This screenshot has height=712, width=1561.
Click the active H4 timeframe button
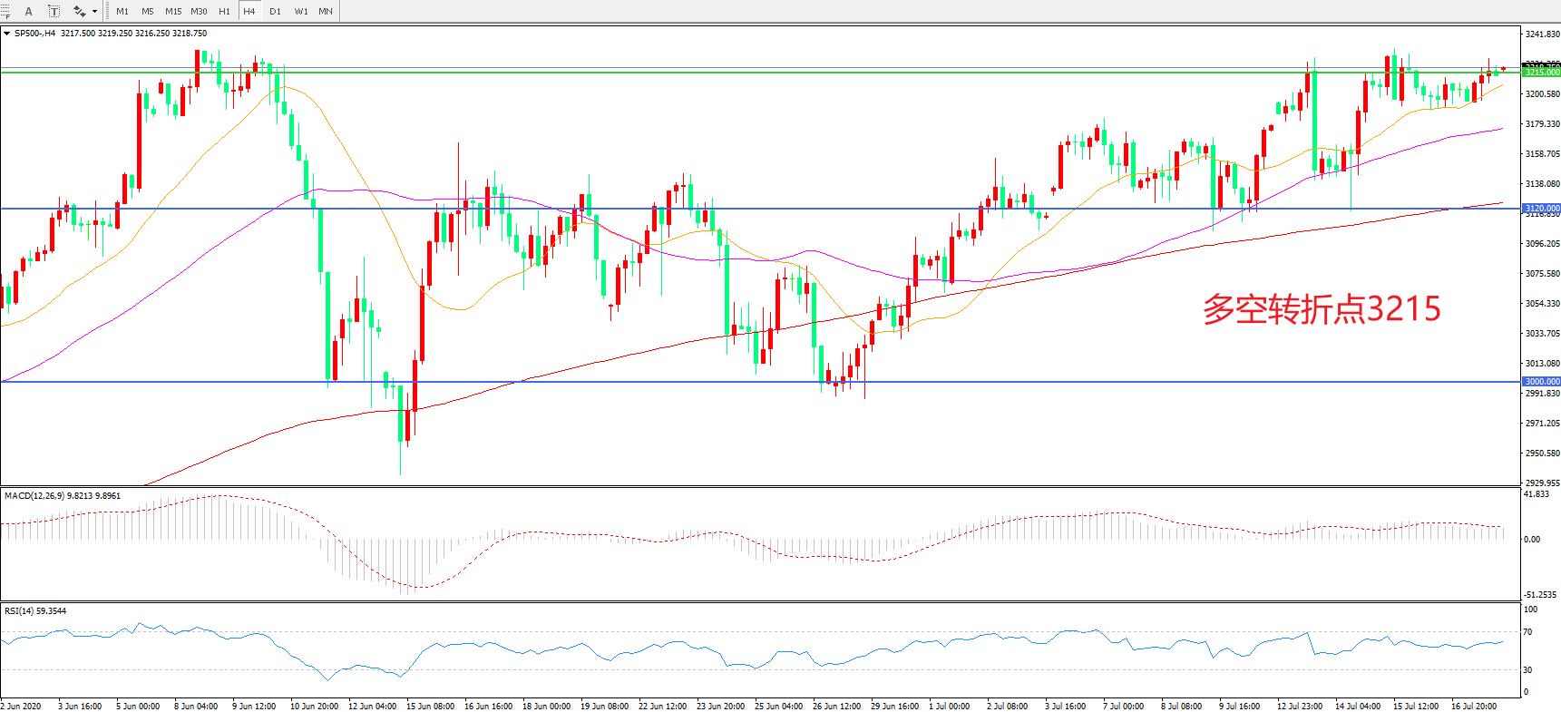(x=249, y=12)
